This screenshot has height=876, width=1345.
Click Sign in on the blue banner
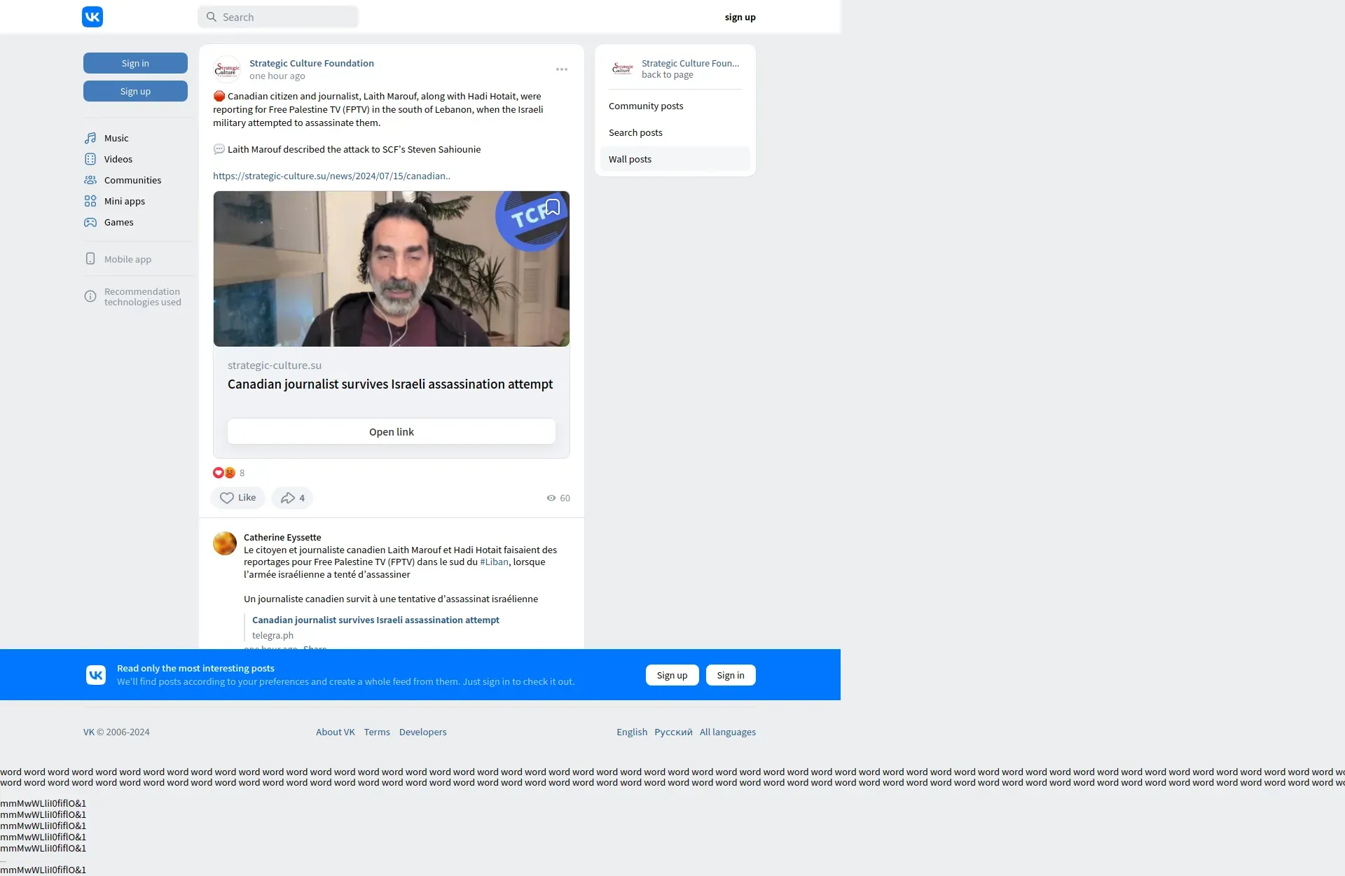(730, 675)
